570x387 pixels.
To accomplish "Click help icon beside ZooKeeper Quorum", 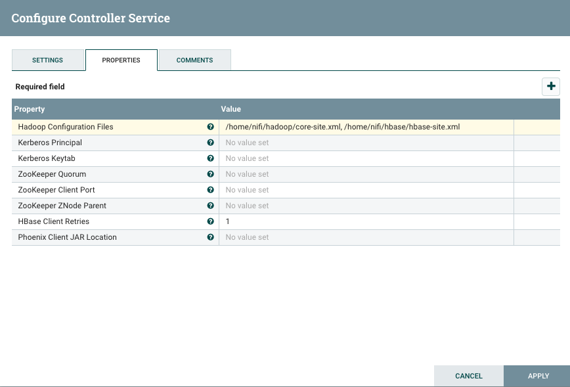I will tap(210, 174).
